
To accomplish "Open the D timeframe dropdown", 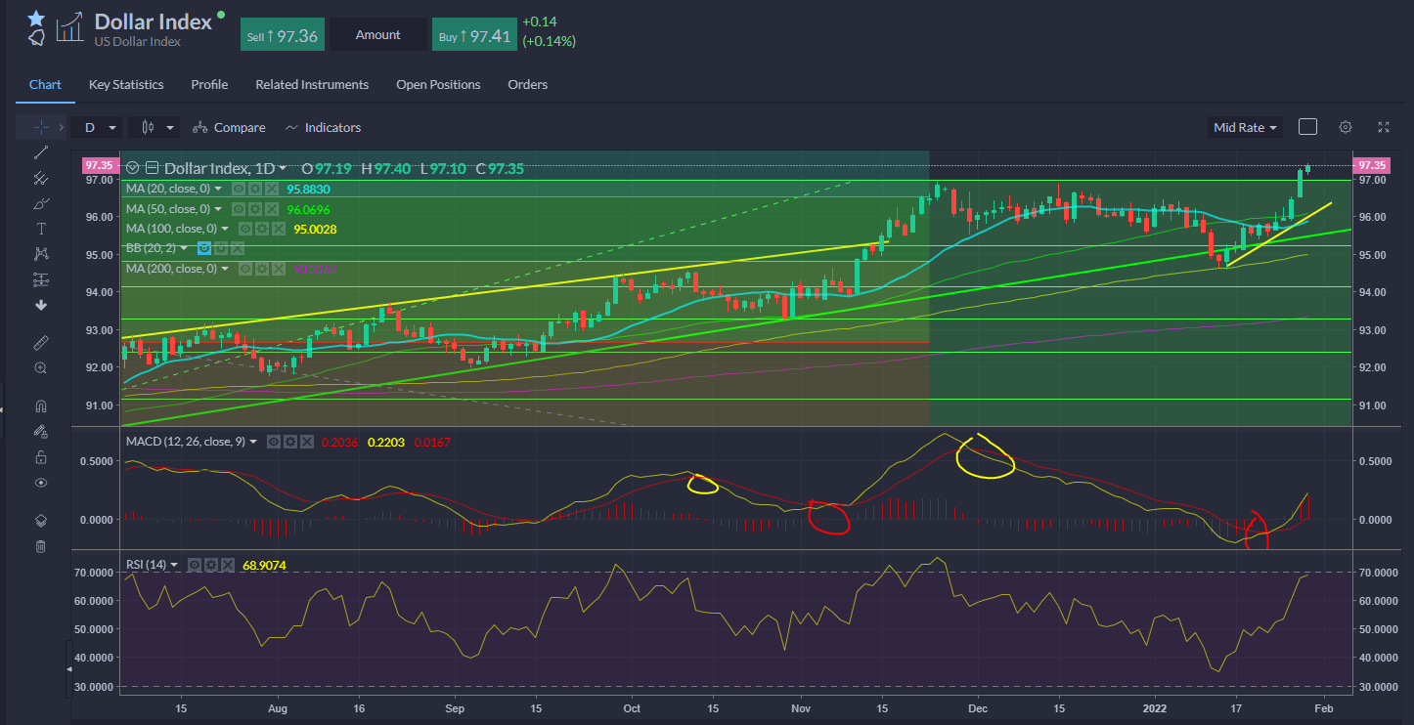I will (x=98, y=127).
